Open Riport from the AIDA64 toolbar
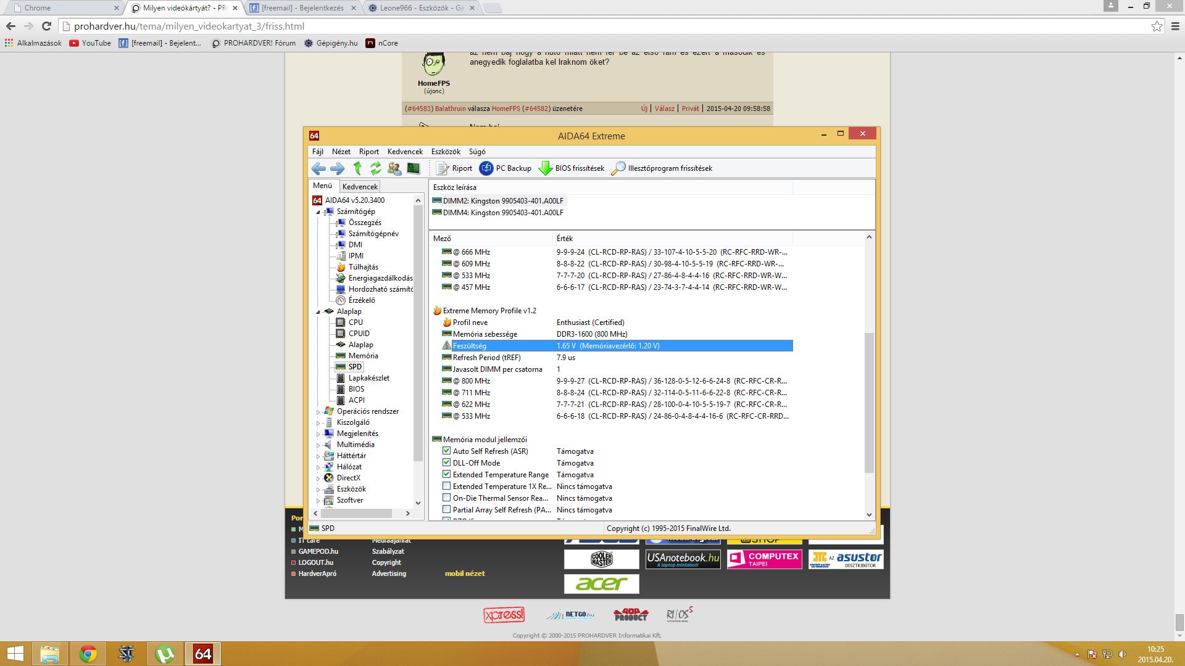 [x=454, y=168]
